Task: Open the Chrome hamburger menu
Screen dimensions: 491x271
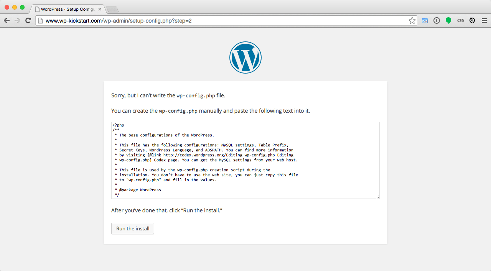Action: [x=484, y=21]
